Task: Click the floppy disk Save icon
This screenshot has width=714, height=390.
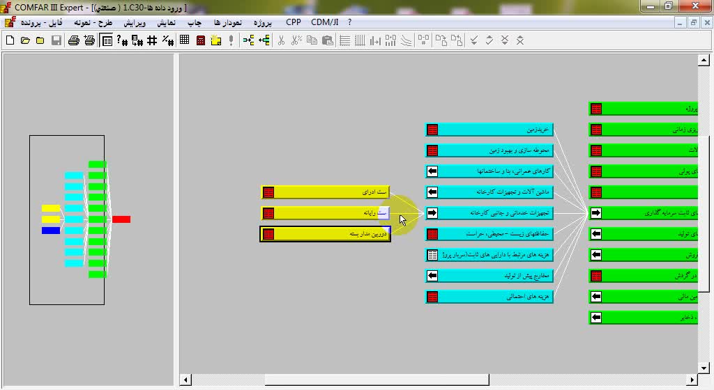Action: [x=56, y=40]
